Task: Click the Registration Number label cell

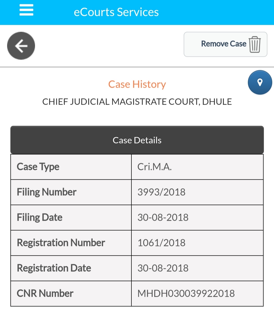Action: pos(71,243)
